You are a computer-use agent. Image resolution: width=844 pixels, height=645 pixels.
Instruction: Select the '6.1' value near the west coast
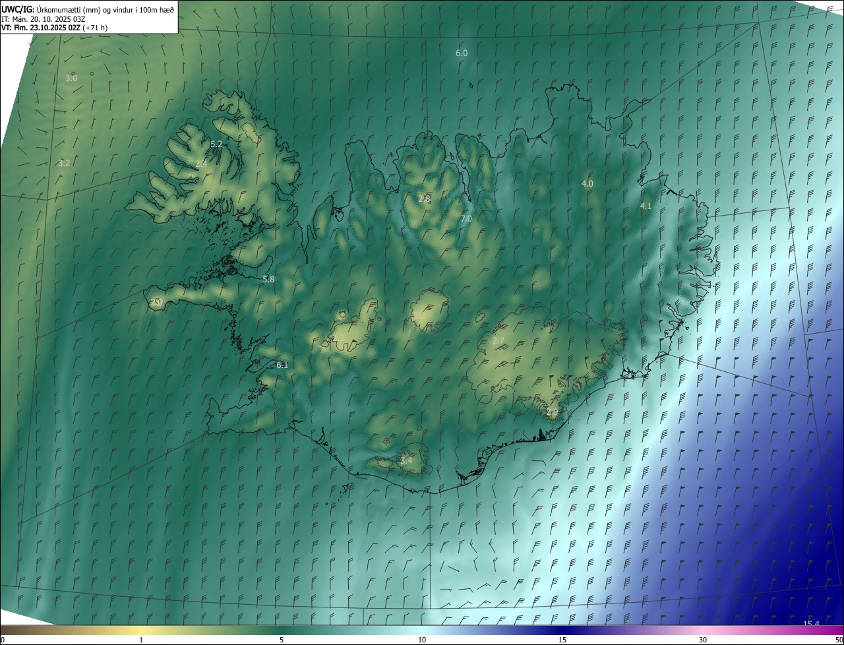282,365
